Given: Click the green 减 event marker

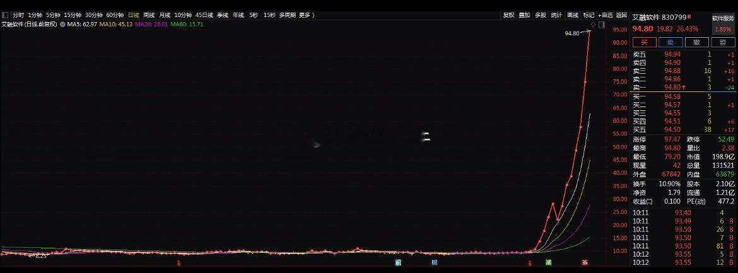Looking at the screenshot, I should click(548, 263).
